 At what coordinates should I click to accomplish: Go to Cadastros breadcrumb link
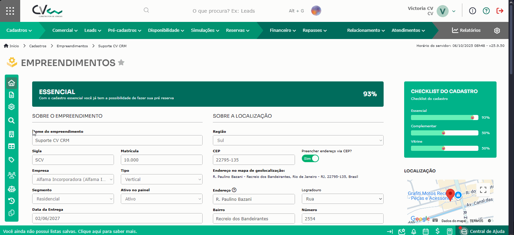tap(38, 46)
